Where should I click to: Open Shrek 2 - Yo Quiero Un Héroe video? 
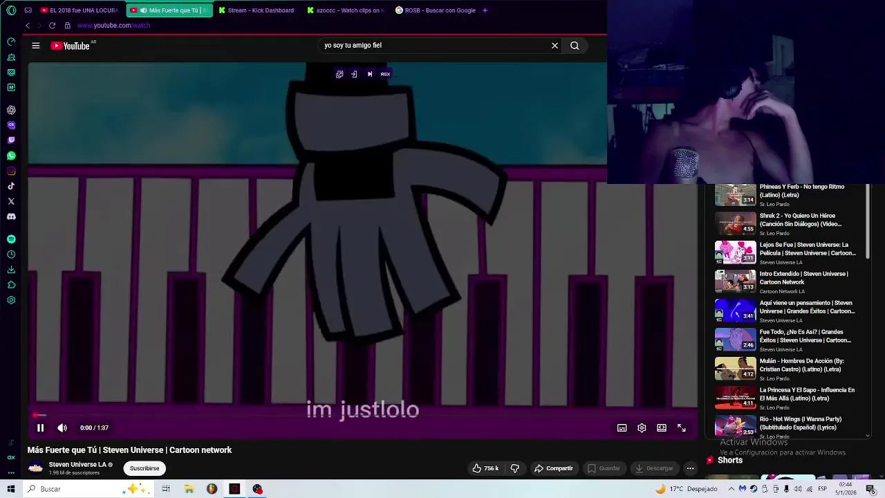coord(789,224)
